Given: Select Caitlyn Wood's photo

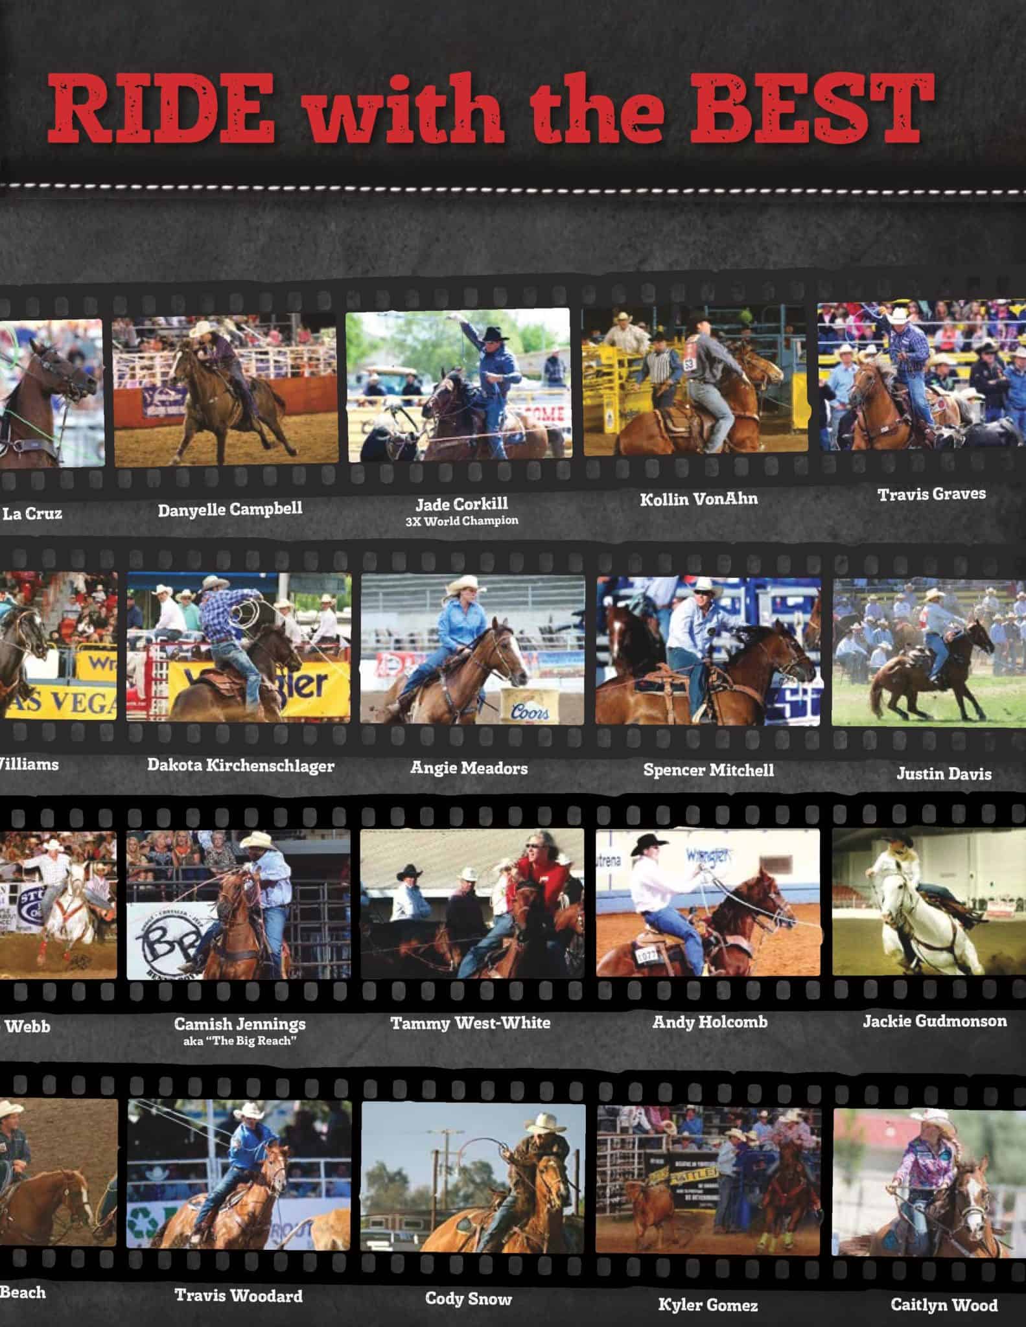Looking at the screenshot, I should click(928, 1182).
